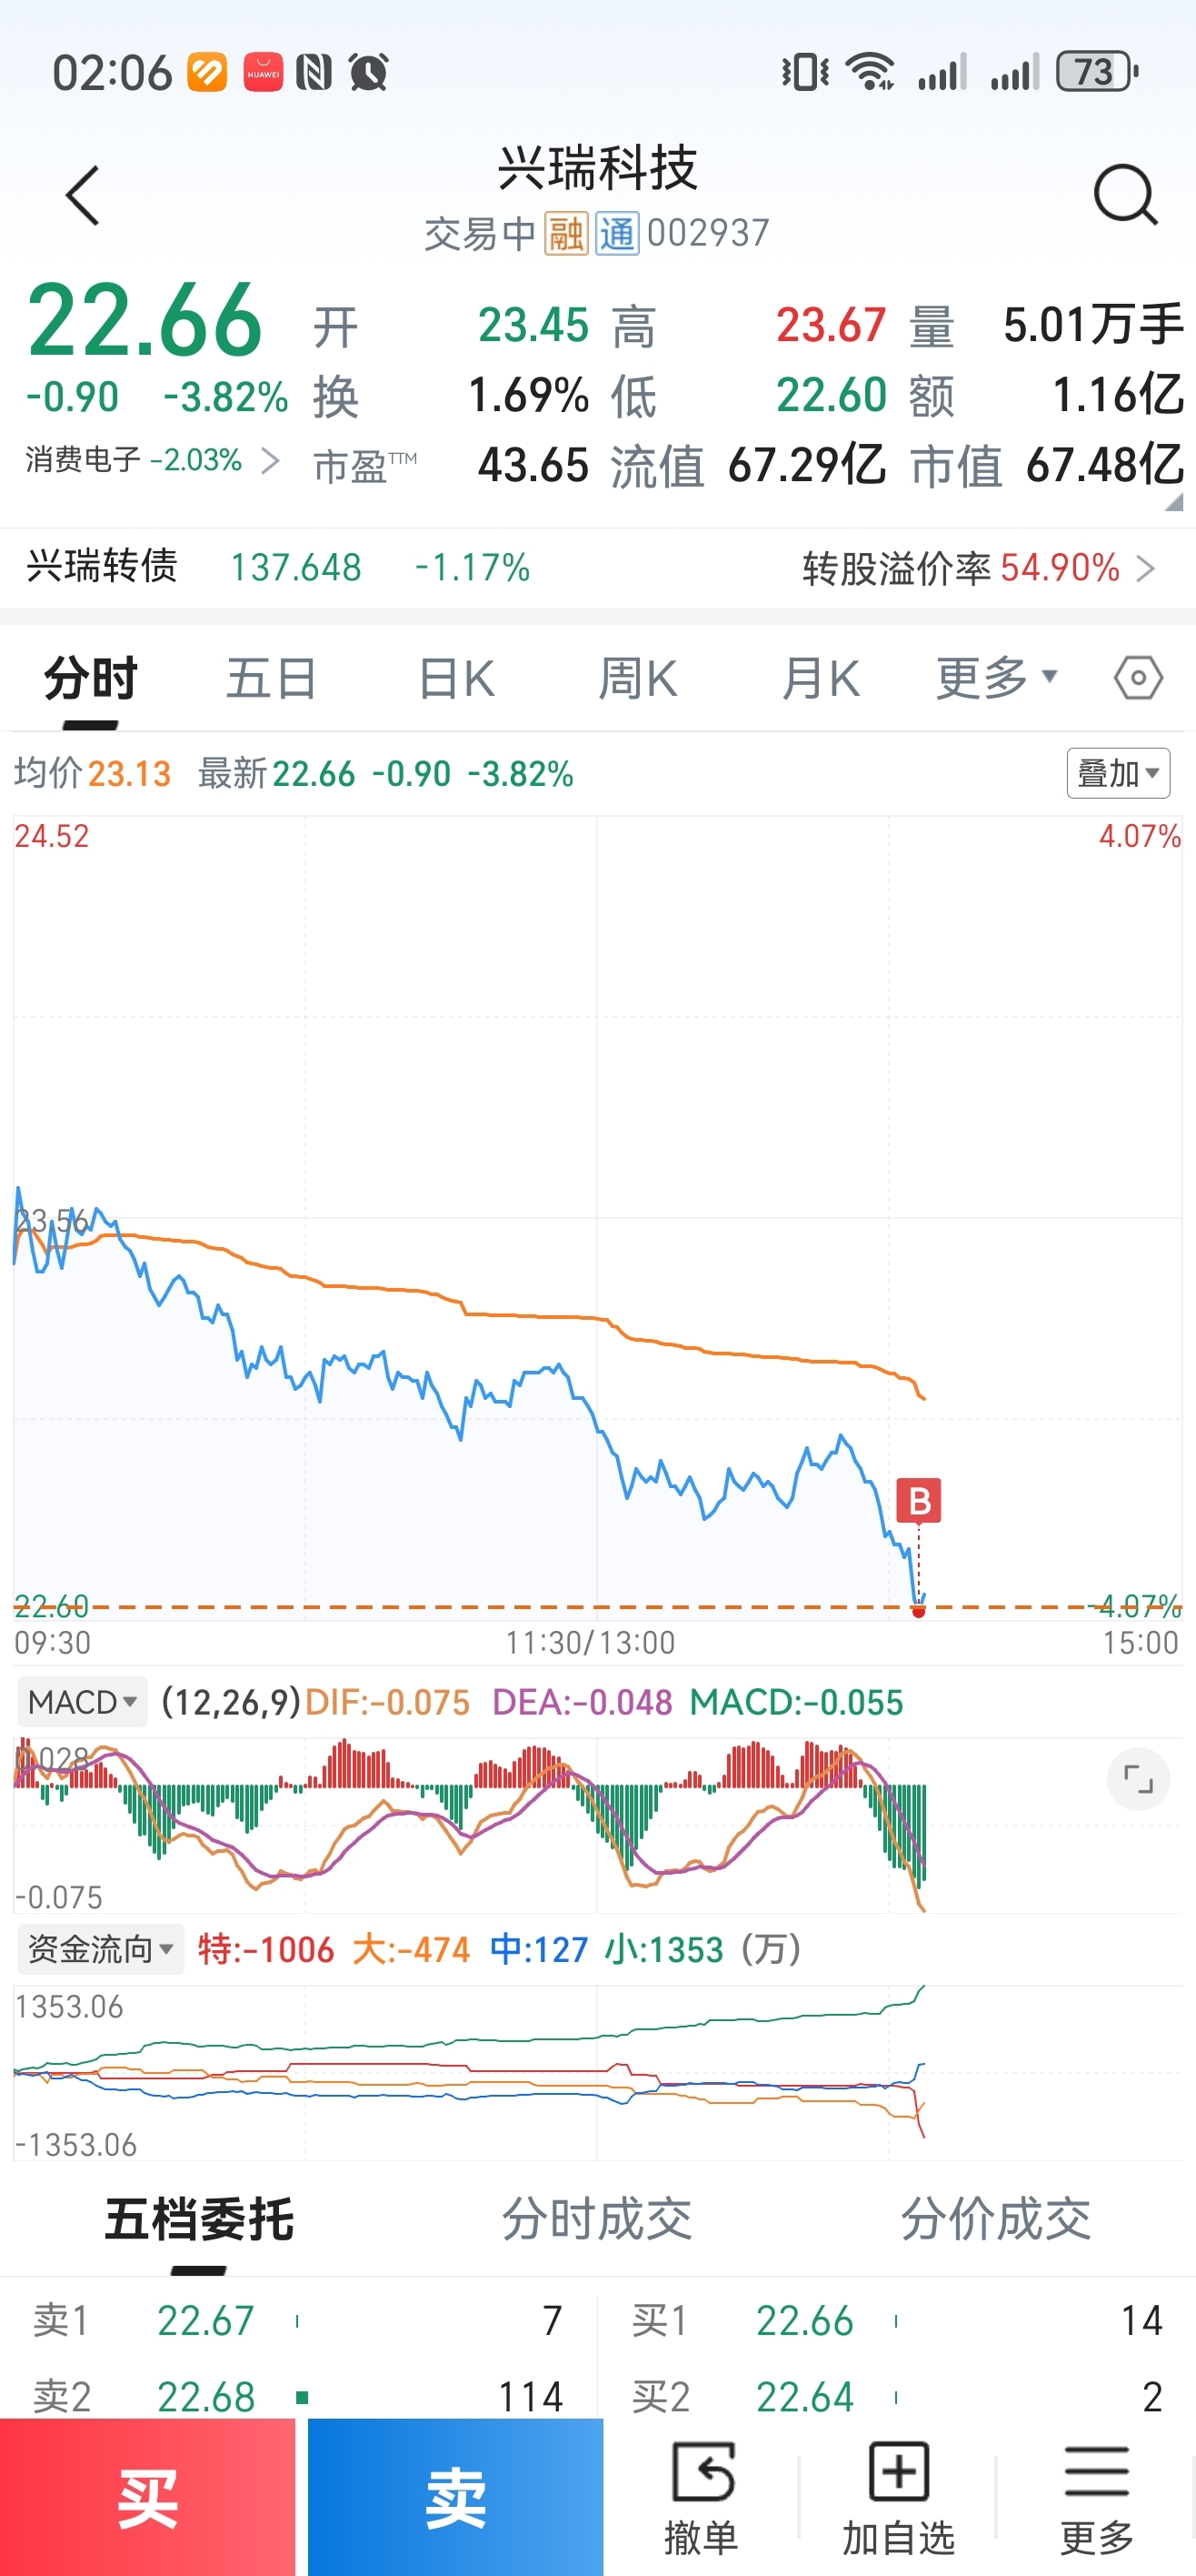Viewport: 1196px width, 2576px height.
Task: Tap the back arrow icon
Action: 83,195
